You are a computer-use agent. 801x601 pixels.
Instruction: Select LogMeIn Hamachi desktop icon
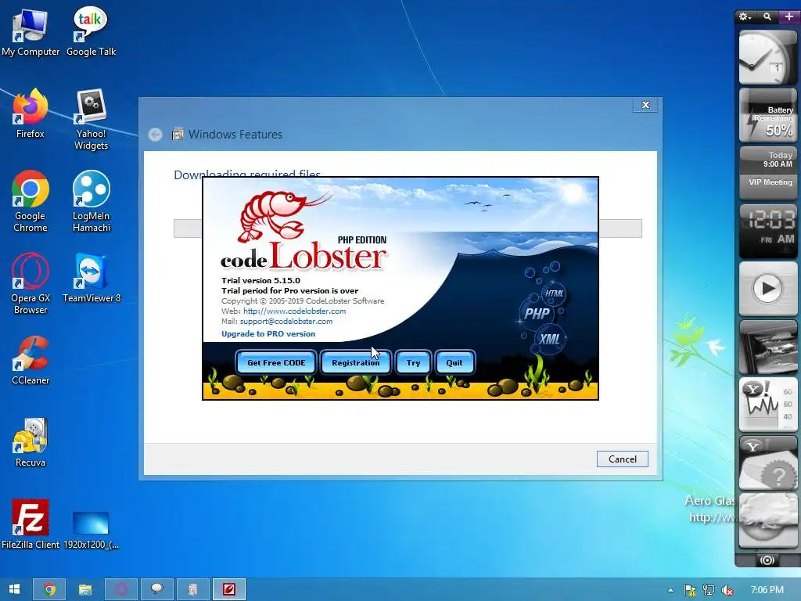[x=91, y=202]
